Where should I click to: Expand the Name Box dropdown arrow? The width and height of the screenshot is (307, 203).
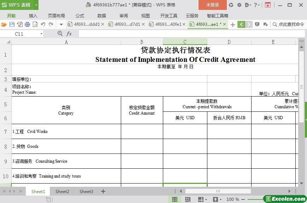click(41, 34)
